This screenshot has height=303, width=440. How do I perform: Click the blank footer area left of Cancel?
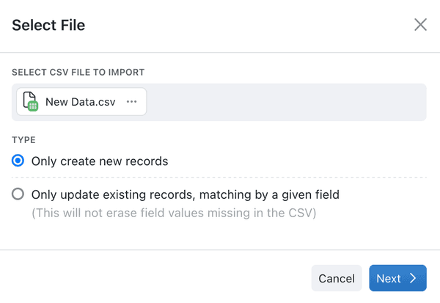pyautogui.click(x=155, y=278)
